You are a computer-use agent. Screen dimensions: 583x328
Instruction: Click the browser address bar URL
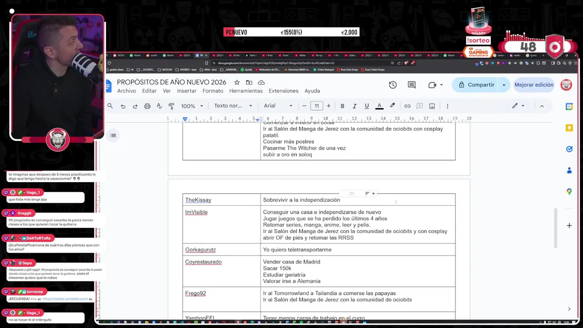point(276,63)
